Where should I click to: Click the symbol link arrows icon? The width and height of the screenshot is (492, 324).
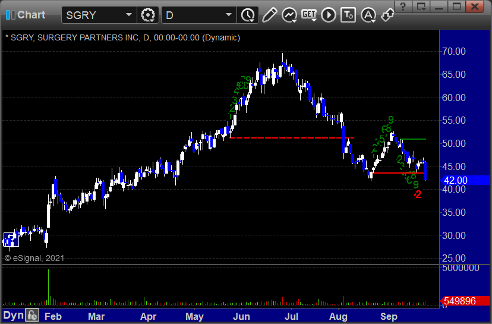(x=387, y=15)
